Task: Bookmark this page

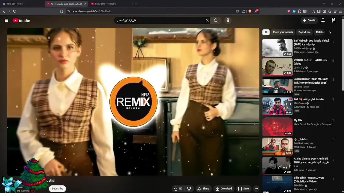Action: click(x=62, y=11)
